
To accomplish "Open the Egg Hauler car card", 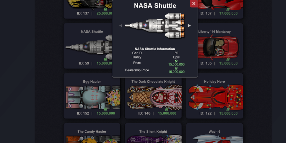I will pos(92,96).
